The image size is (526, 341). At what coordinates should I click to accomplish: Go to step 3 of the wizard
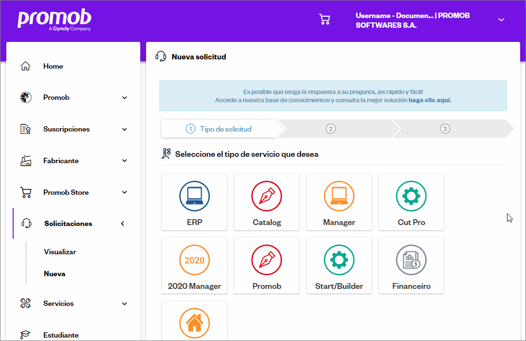coord(445,129)
